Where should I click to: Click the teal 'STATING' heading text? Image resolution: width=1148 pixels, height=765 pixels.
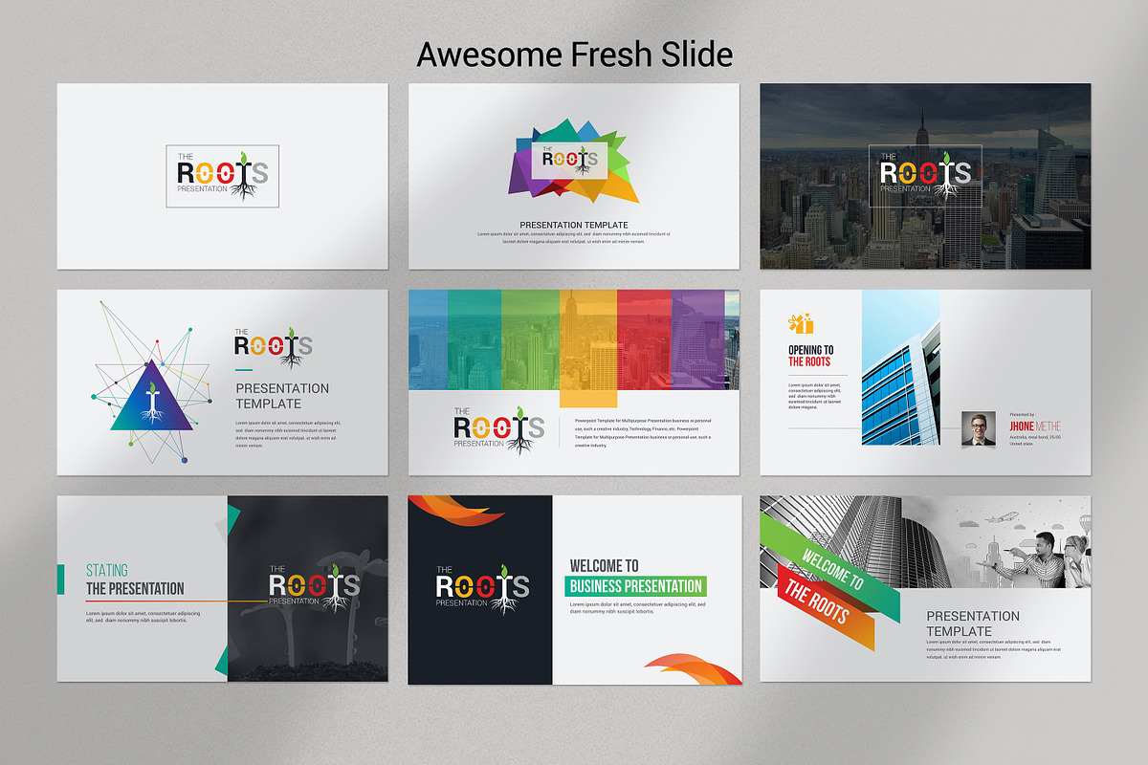(107, 571)
